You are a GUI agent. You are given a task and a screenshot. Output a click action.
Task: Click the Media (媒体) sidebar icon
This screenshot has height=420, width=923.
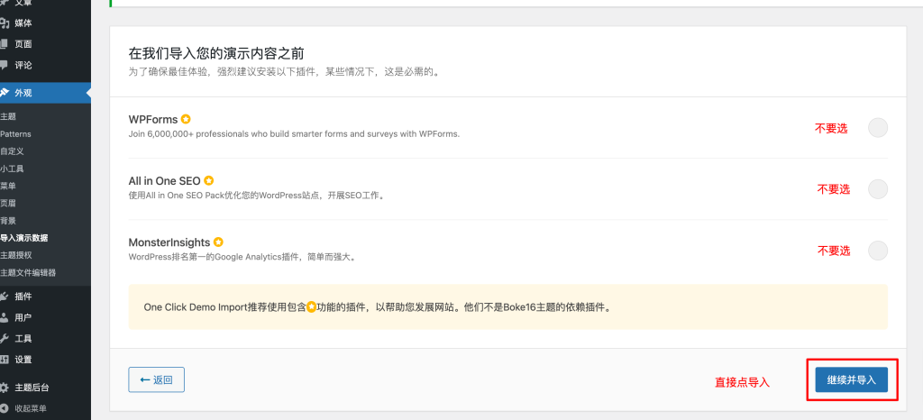click(x=5, y=23)
